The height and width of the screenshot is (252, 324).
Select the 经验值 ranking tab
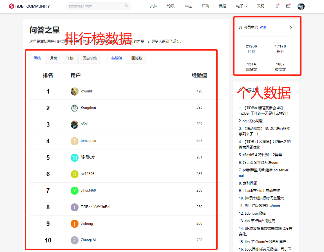click(x=117, y=58)
